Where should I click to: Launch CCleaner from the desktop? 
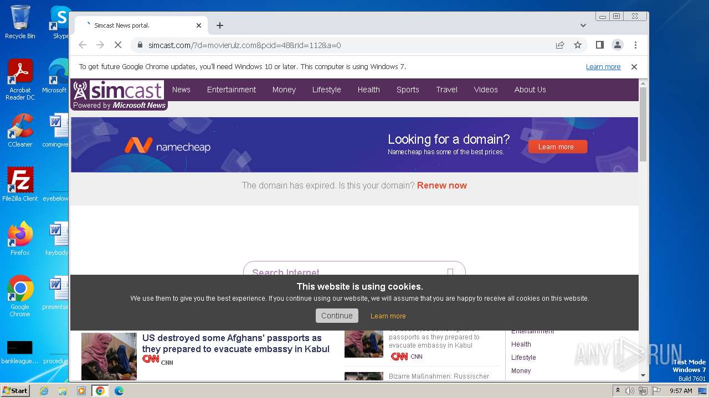(20, 131)
